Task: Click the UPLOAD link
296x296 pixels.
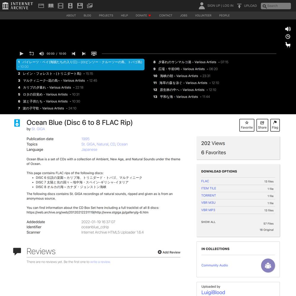Action: 250,6
